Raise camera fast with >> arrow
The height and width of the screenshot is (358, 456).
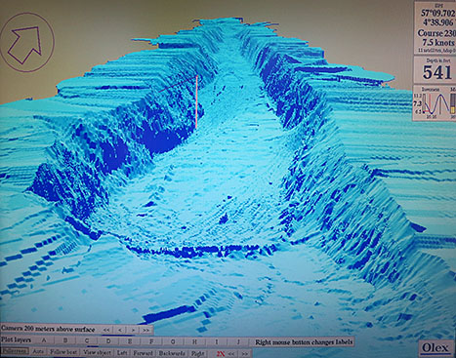[x=145, y=330]
